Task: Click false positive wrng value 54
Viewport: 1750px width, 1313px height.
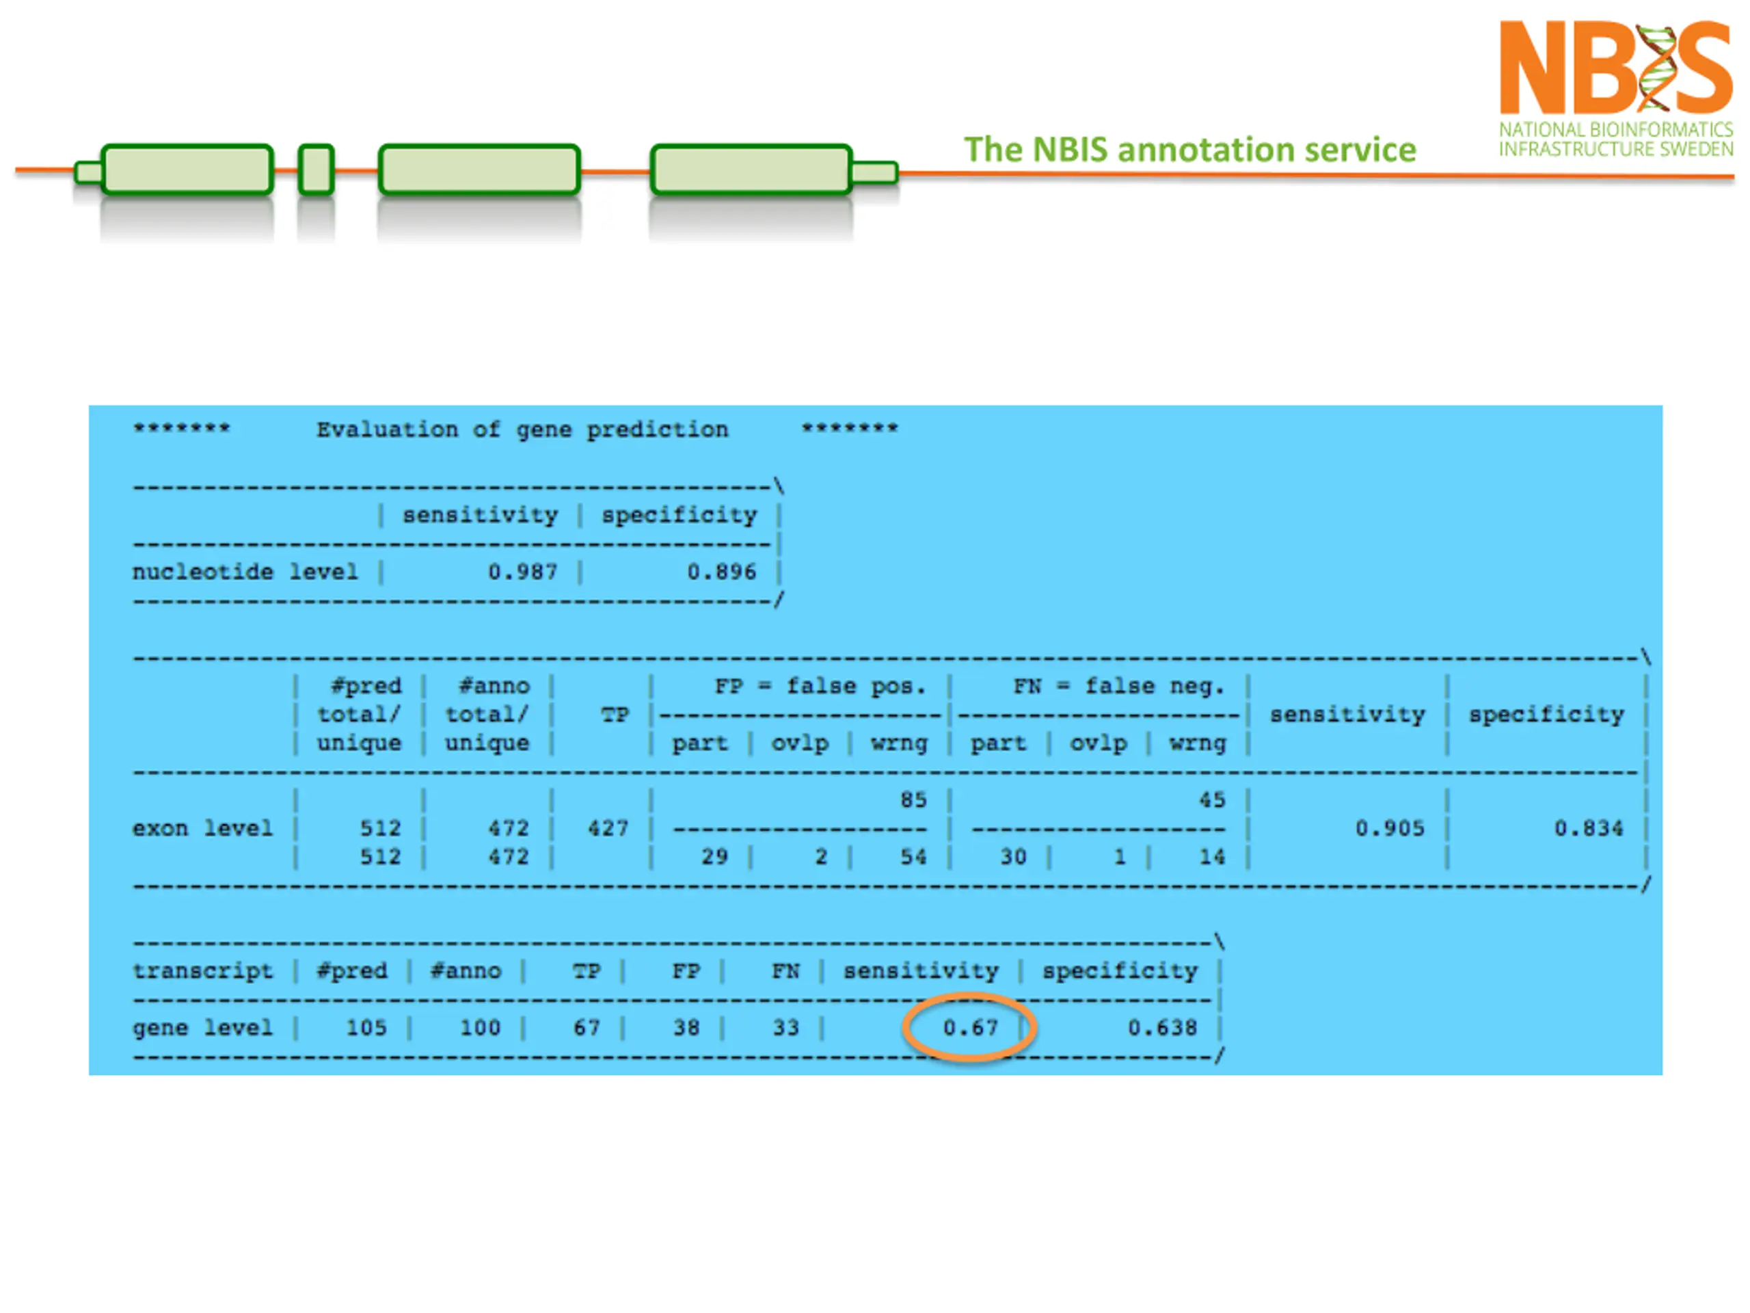Action: [x=913, y=857]
